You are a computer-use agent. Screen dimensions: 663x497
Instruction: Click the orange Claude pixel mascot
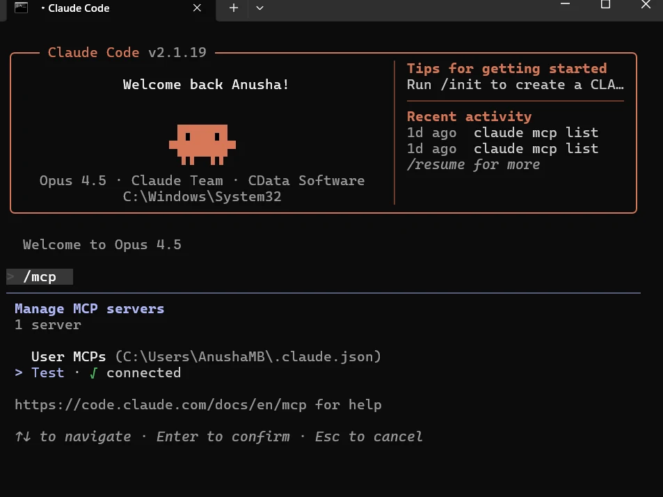coord(202,143)
